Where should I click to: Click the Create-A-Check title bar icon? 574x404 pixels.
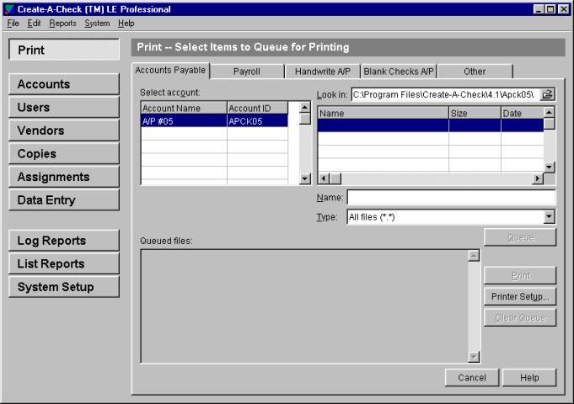8,8
